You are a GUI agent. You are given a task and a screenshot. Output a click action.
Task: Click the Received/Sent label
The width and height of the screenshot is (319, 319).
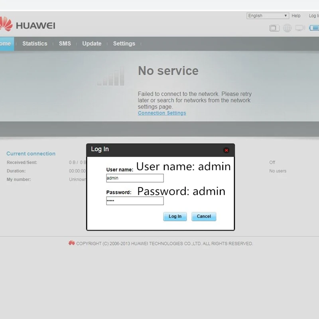[22, 162]
